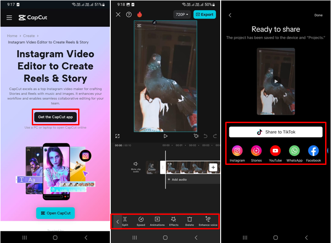Click the Instagram badge in promo image
Image resolution: width=331 pixels, height=243 pixels.
(x=85, y=156)
